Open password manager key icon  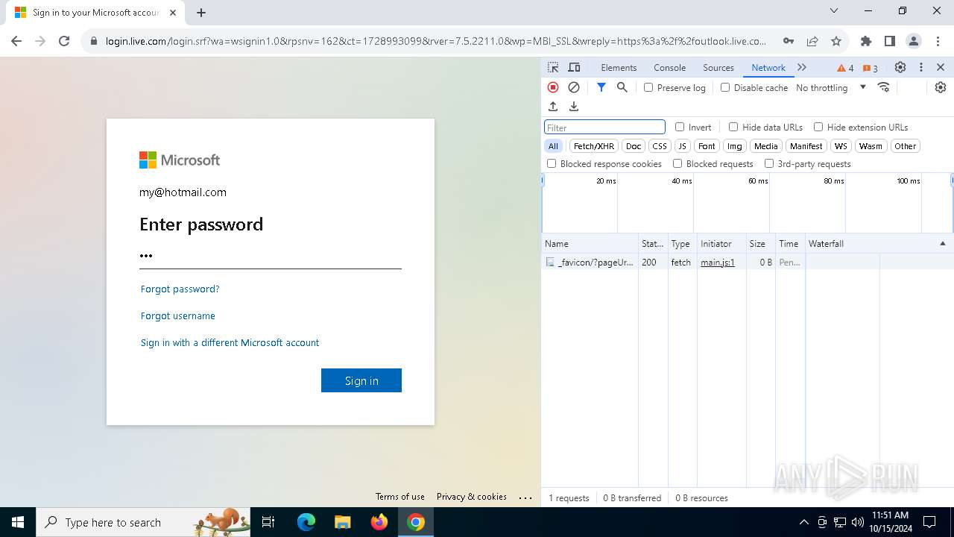(789, 41)
